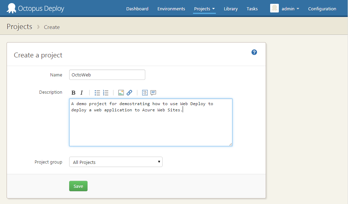
Task: Click the Octopus Deploy logo
Action: tap(35, 9)
